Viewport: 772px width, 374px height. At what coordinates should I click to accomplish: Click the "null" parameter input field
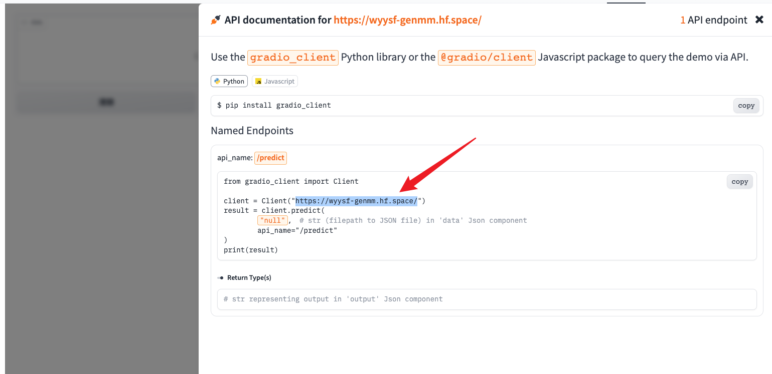point(272,220)
